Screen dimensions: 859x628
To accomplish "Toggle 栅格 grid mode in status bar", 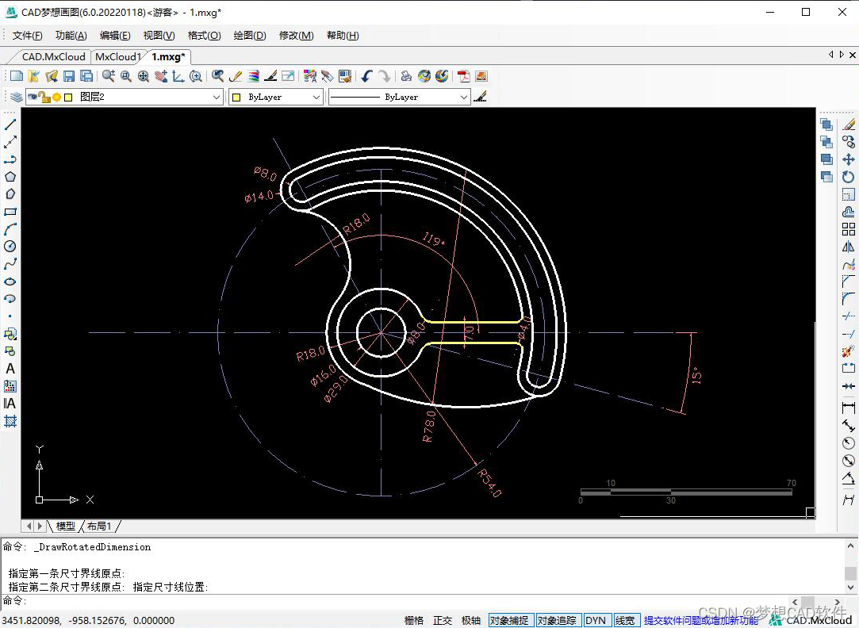I will click(x=414, y=620).
